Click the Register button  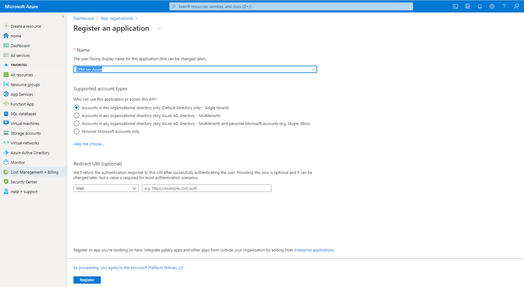click(87, 280)
